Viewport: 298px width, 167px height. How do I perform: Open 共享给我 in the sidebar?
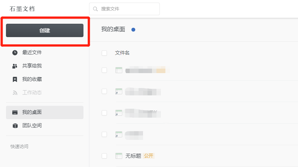tap(32, 66)
